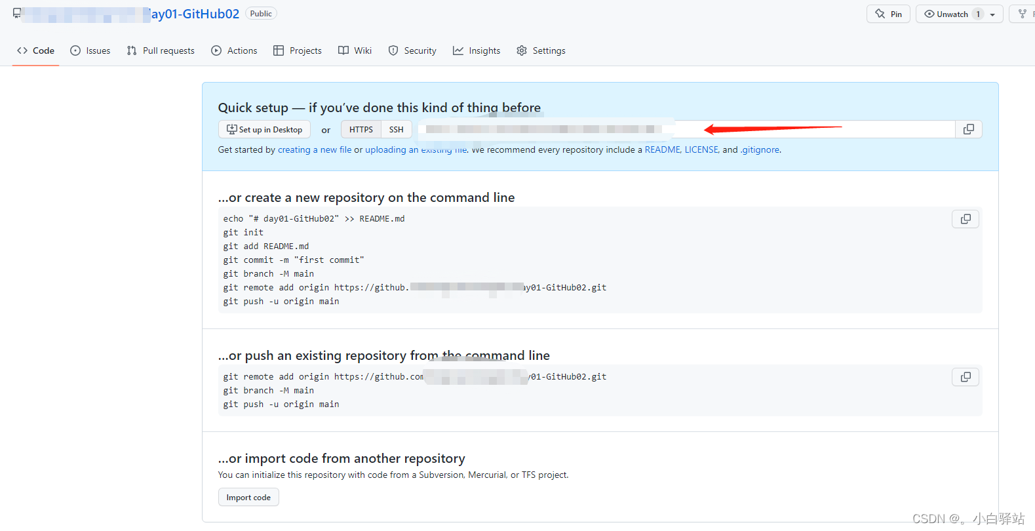This screenshot has width=1035, height=531.
Task: Open the Security tab
Action: pos(412,50)
